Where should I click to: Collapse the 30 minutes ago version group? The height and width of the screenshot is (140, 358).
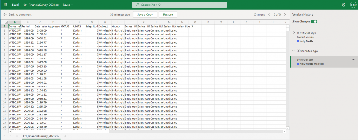[x=294, y=51]
